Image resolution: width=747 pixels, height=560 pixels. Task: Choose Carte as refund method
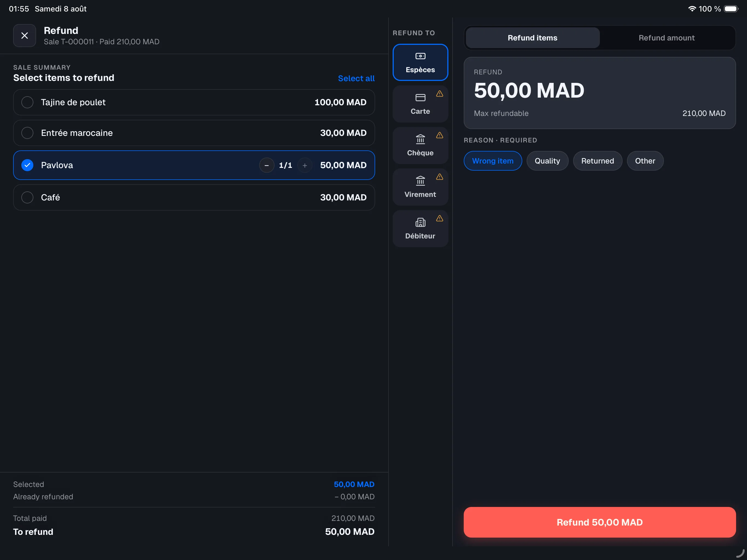coord(420,104)
